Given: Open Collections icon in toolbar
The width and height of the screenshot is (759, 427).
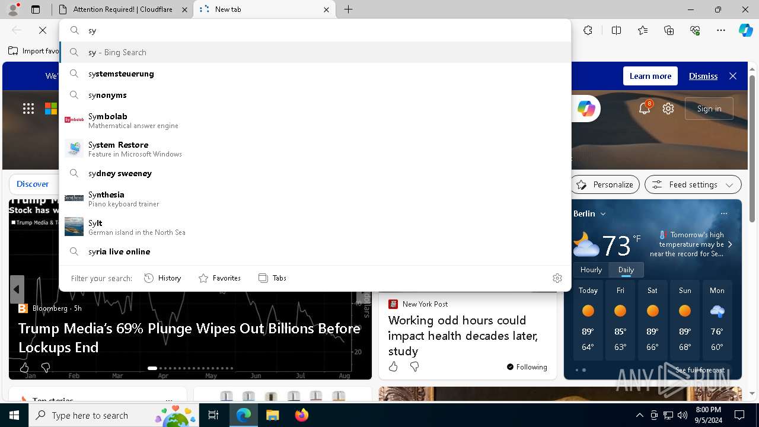Looking at the screenshot, I should (669, 30).
